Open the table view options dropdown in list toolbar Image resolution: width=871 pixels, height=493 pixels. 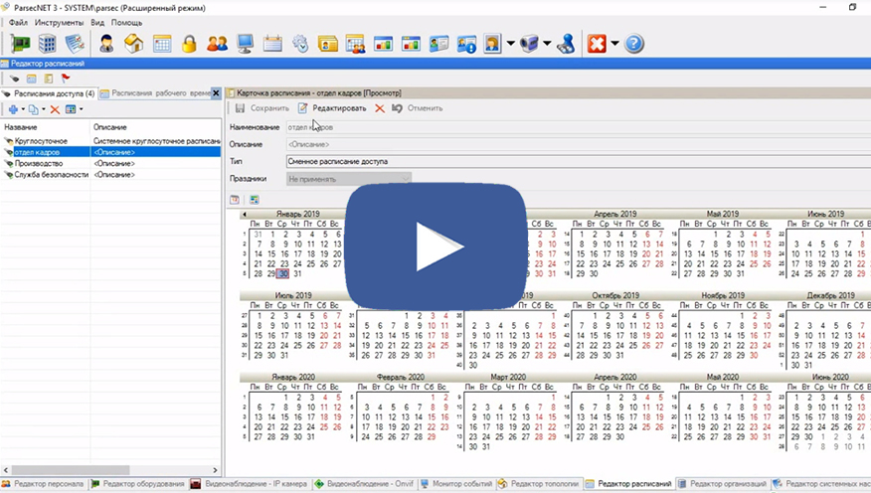(x=81, y=109)
